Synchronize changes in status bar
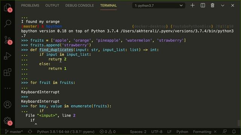The height and width of the screenshot is (135, 241). (x=30, y=132)
